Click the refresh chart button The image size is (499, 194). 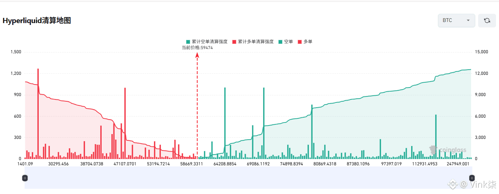tap(487, 20)
